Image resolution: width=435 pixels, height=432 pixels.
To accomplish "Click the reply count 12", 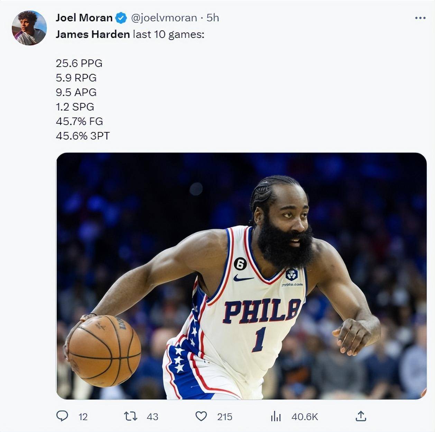I will (83, 417).
